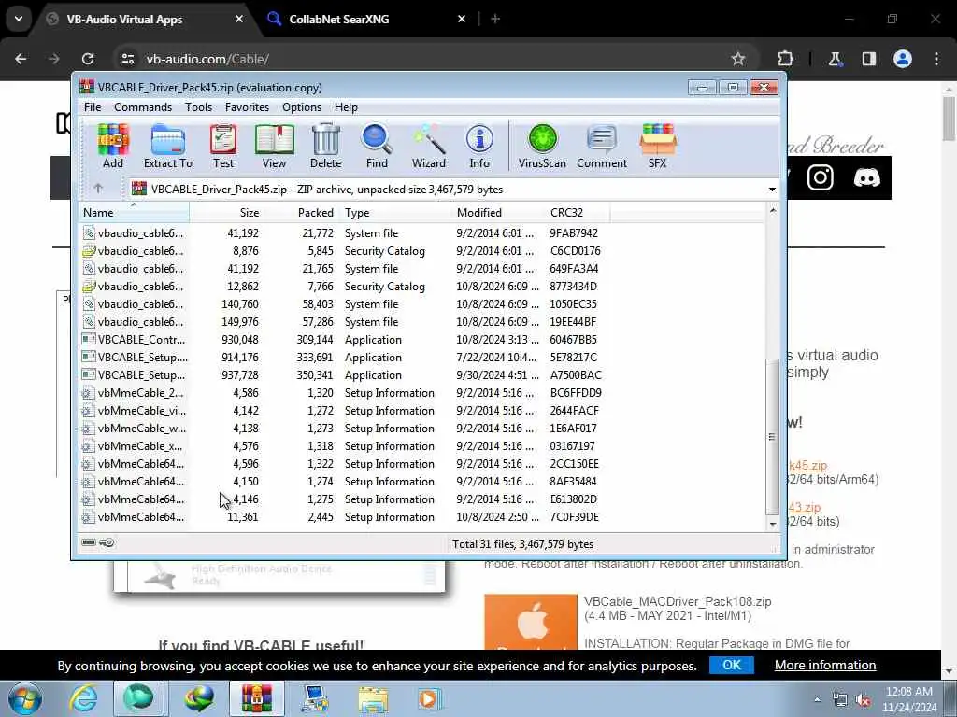Open the tab search chevron in browser

[x=19, y=19]
